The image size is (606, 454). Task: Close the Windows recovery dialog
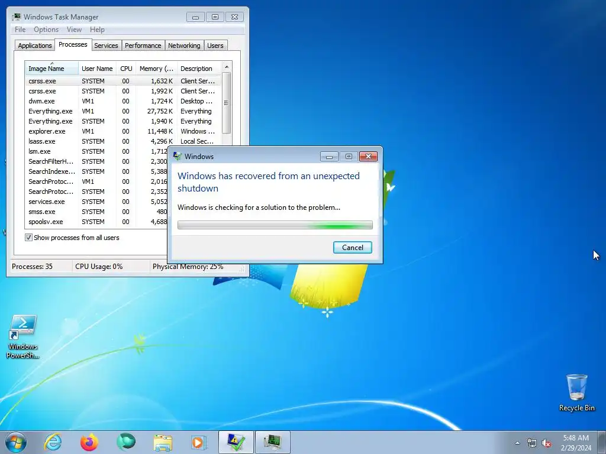pyautogui.click(x=368, y=156)
